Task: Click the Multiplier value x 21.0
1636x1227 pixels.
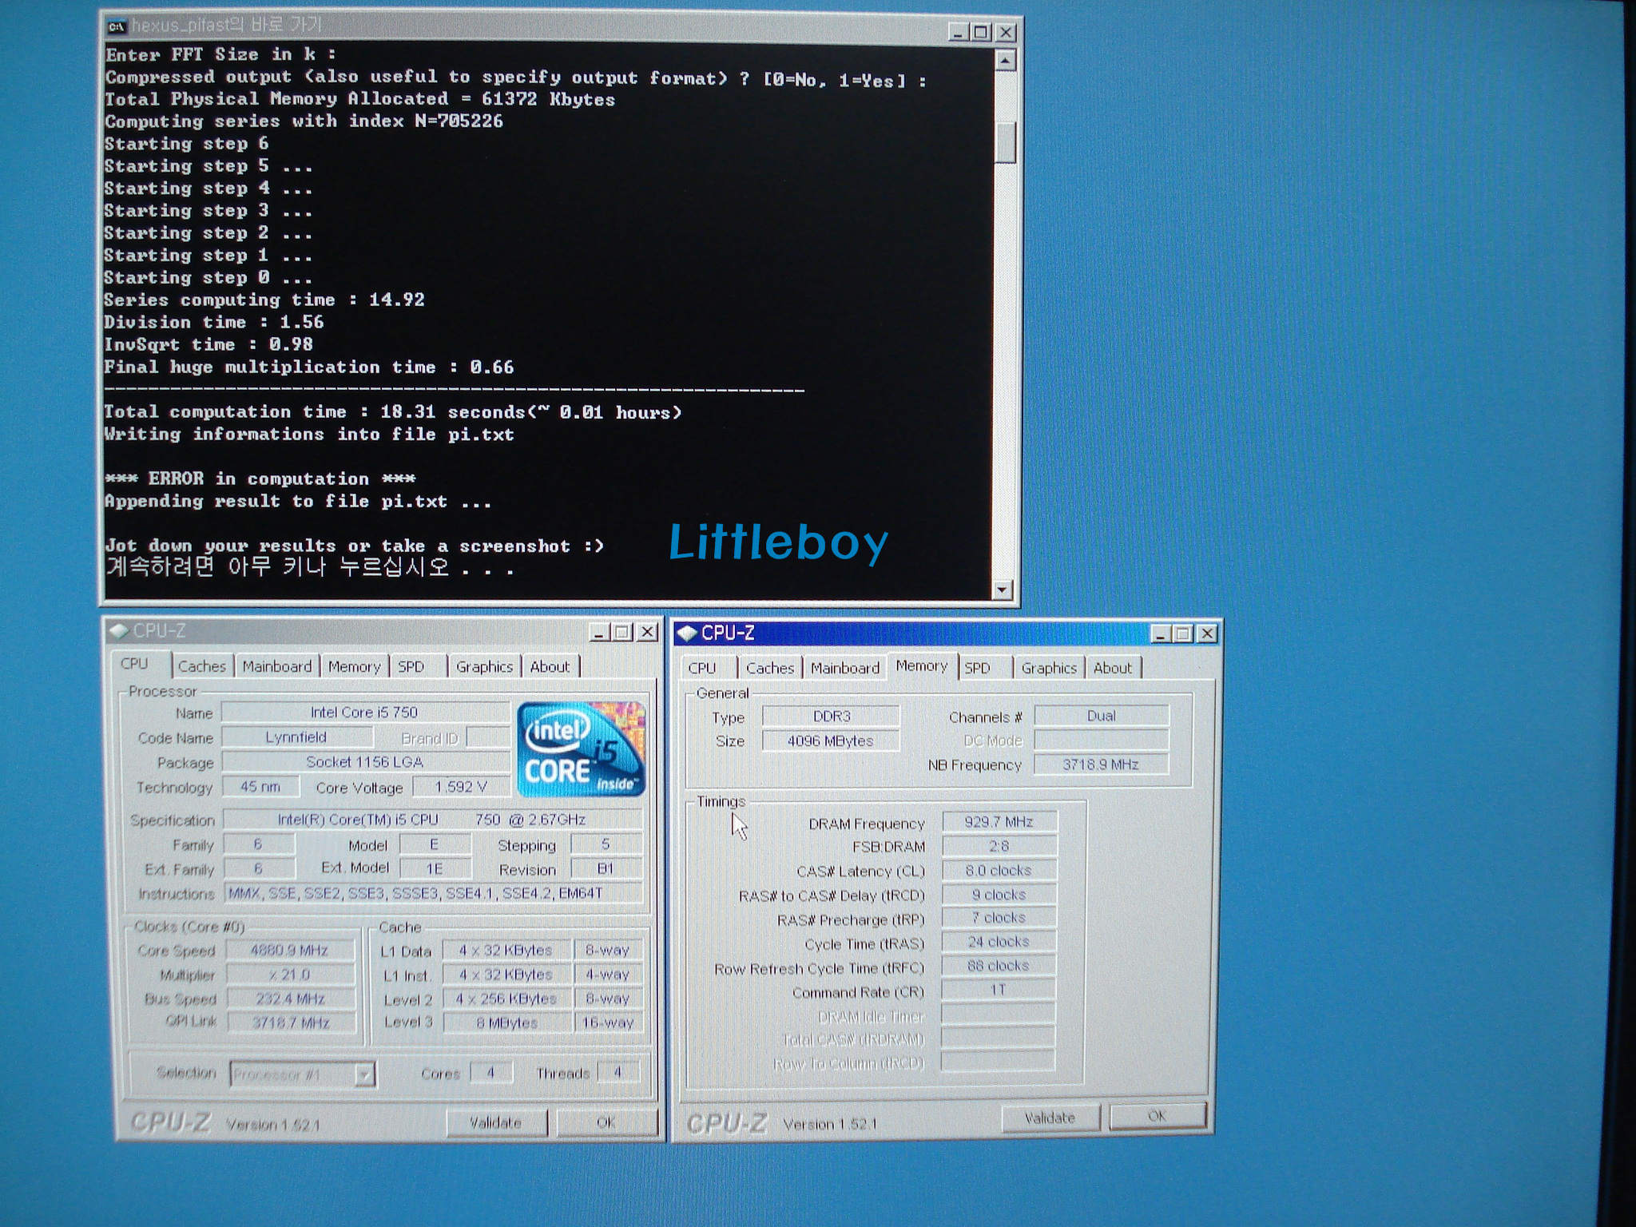Action: point(290,974)
